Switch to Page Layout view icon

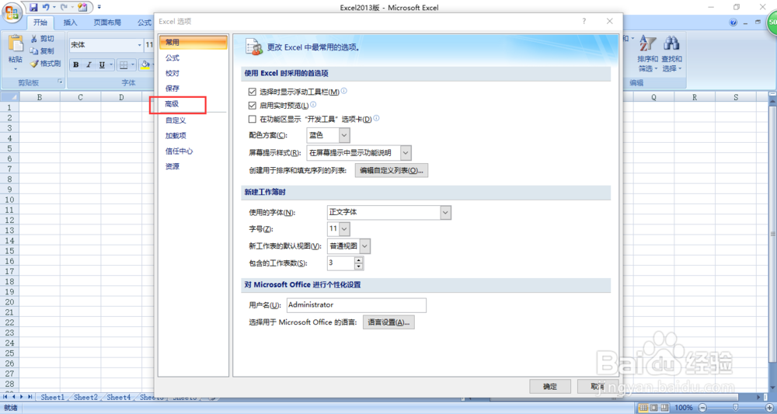pos(654,408)
